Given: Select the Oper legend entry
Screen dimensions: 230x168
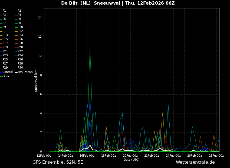Looking at the screenshot, I should pos(6,76).
